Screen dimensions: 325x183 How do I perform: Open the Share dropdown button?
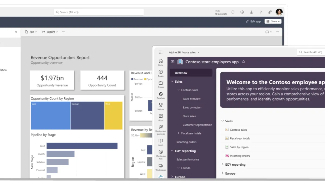(273, 21)
